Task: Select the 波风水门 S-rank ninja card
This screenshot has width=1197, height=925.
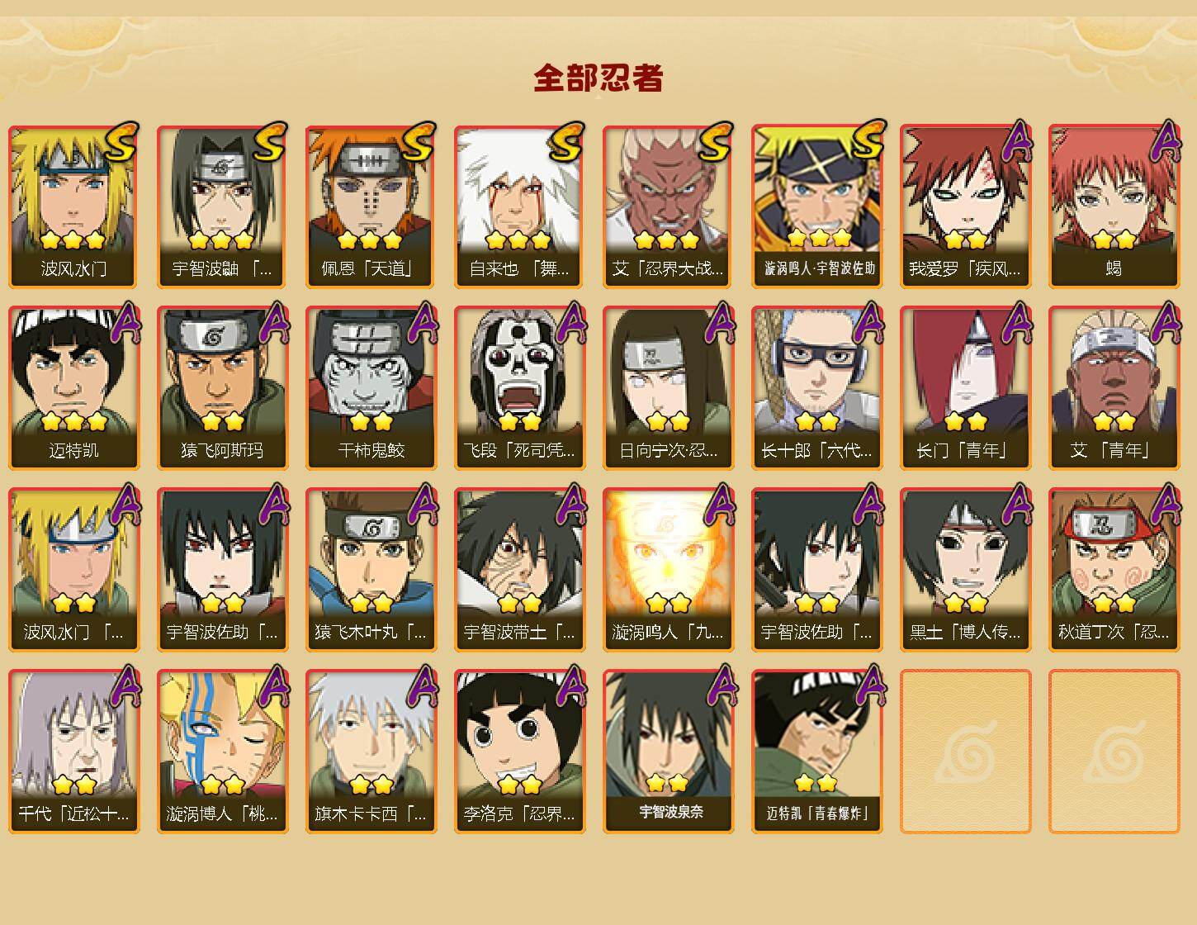Action: 74,206
